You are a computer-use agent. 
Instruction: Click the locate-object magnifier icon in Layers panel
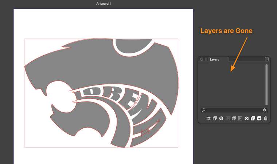point(265,110)
